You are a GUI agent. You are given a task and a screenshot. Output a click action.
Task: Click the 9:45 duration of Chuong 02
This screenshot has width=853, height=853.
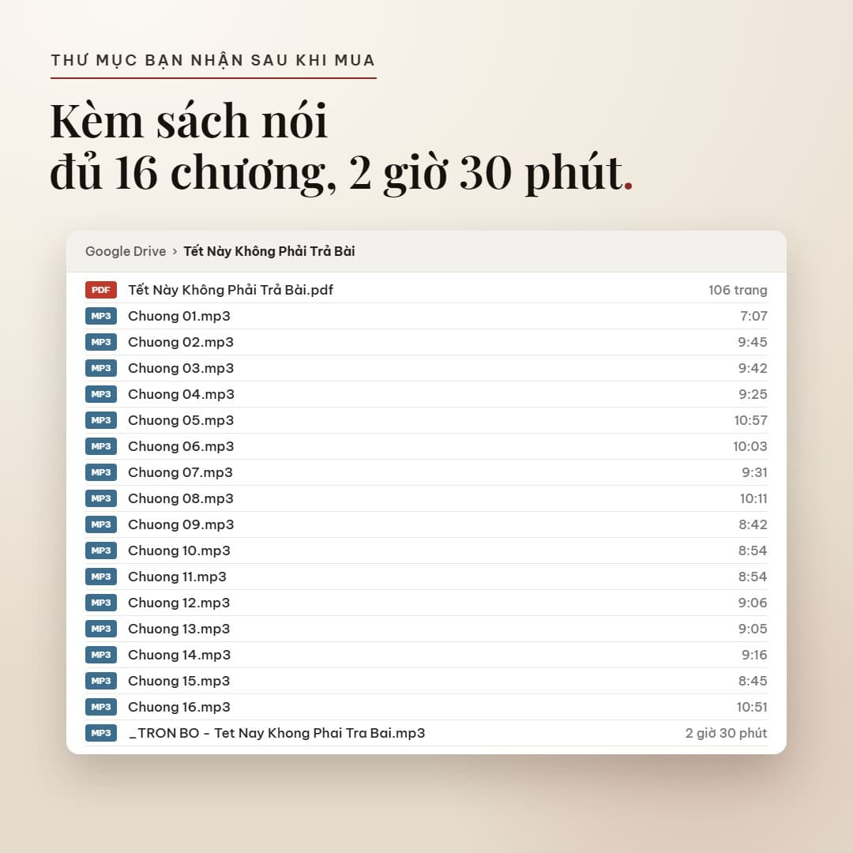753,342
